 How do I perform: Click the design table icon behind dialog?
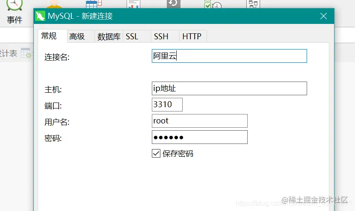tap(26, 53)
